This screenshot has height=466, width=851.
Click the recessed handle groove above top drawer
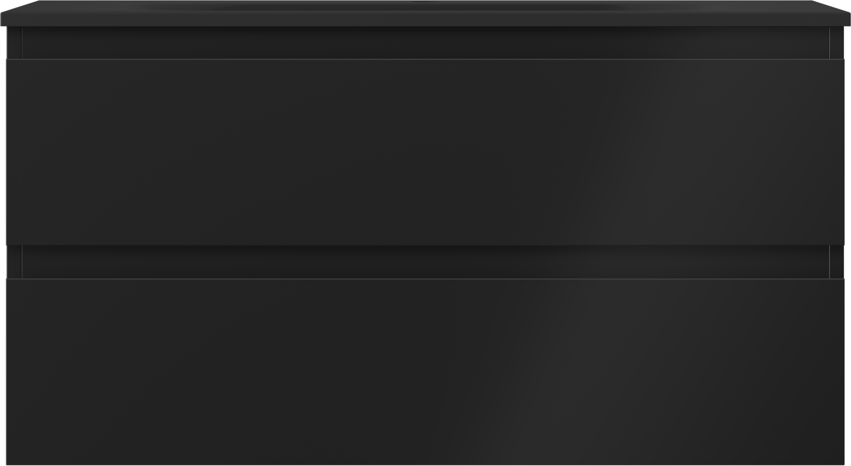click(x=425, y=43)
